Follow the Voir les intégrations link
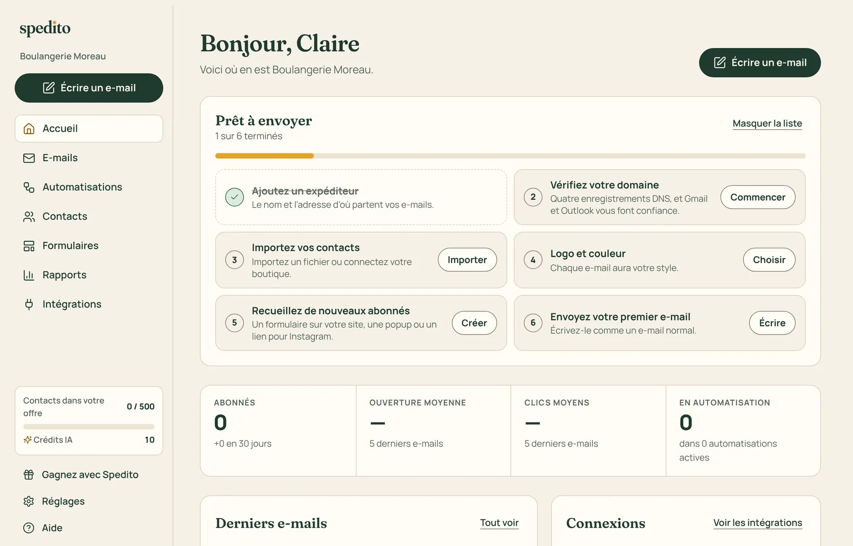Screen dimensions: 853x546 [758, 523]
